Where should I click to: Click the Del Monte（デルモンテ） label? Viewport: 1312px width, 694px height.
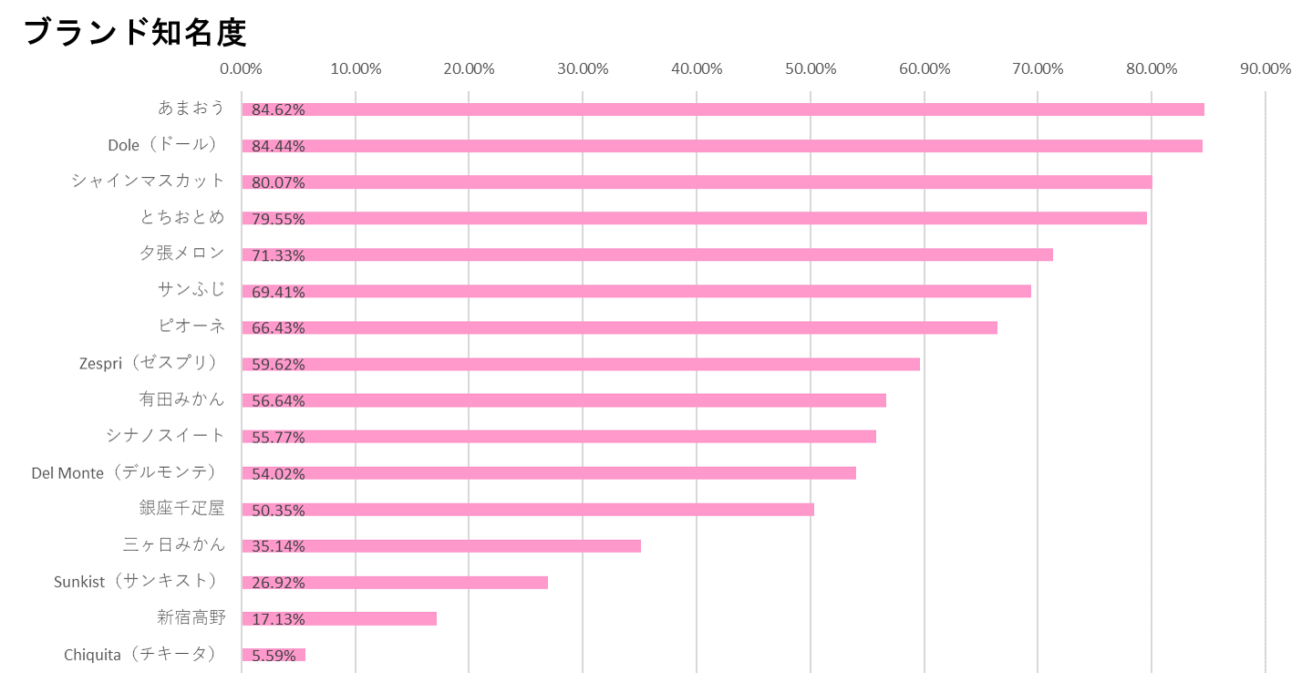click(126, 472)
